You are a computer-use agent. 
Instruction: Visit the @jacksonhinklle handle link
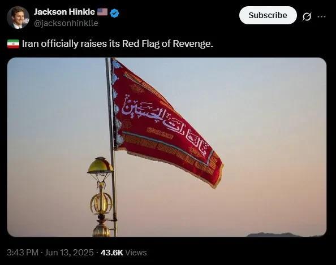coord(66,23)
